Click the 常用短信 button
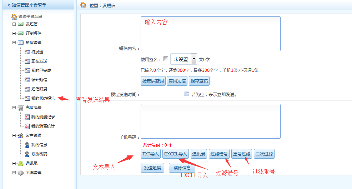The width and height of the screenshot is (352, 189). click(177, 81)
